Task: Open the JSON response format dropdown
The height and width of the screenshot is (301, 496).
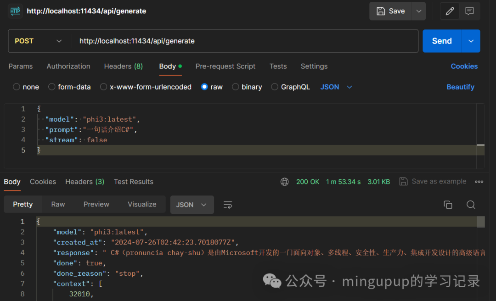Action: pyautogui.click(x=192, y=205)
